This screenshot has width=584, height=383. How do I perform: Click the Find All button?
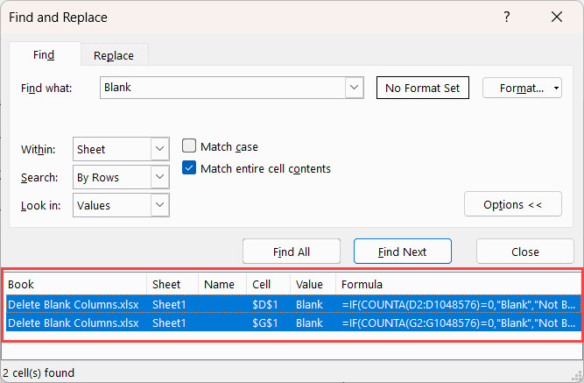292,252
